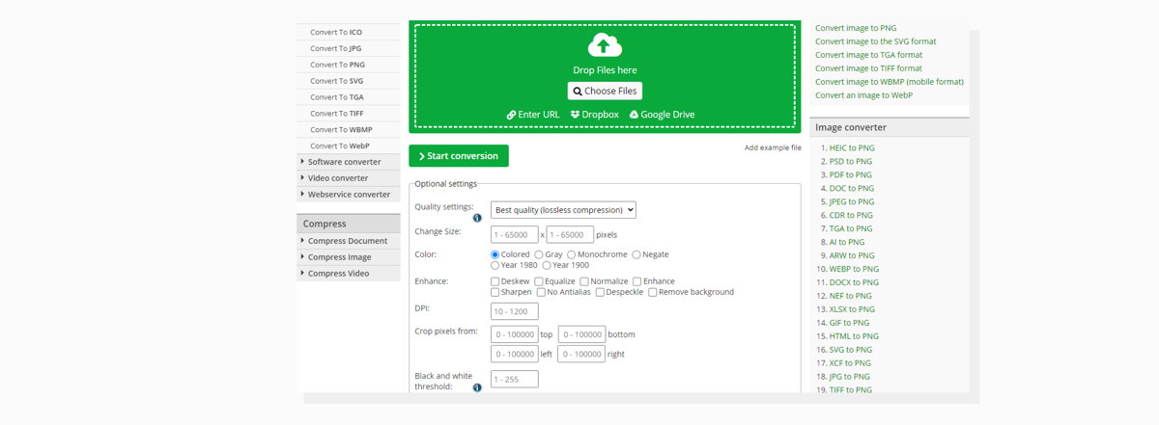Open Convert image to TGA format

tap(869, 55)
